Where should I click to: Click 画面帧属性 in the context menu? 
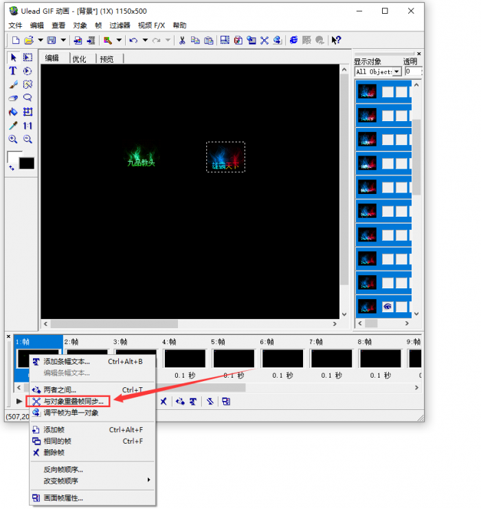(63, 497)
